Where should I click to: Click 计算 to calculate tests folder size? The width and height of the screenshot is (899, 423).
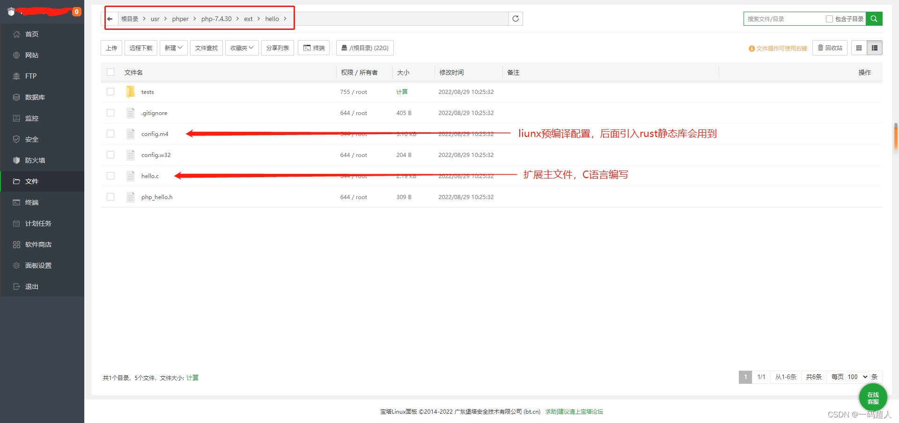pyautogui.click(x=402, y=92)
